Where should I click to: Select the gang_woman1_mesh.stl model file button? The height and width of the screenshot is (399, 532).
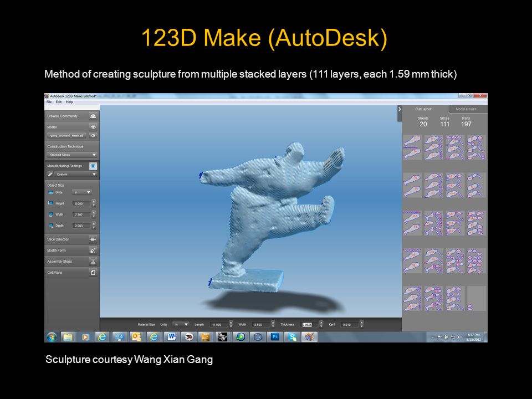67,135
